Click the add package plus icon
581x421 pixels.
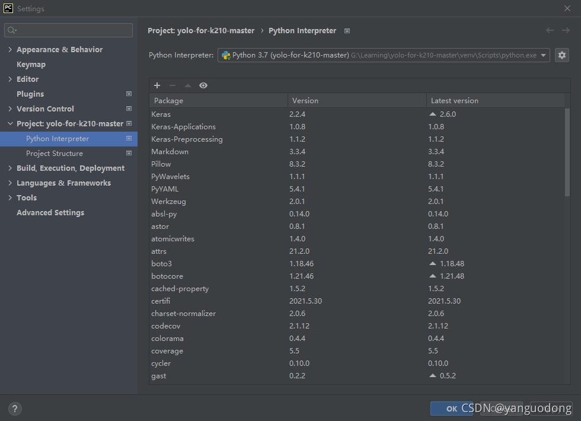pos(157,85)
